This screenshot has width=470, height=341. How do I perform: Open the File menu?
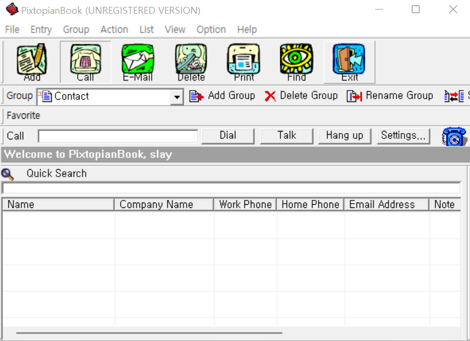(x=12, y=29)
